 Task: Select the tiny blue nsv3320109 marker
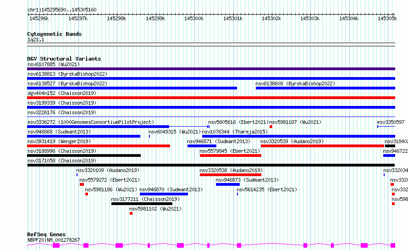click(77, 175)
